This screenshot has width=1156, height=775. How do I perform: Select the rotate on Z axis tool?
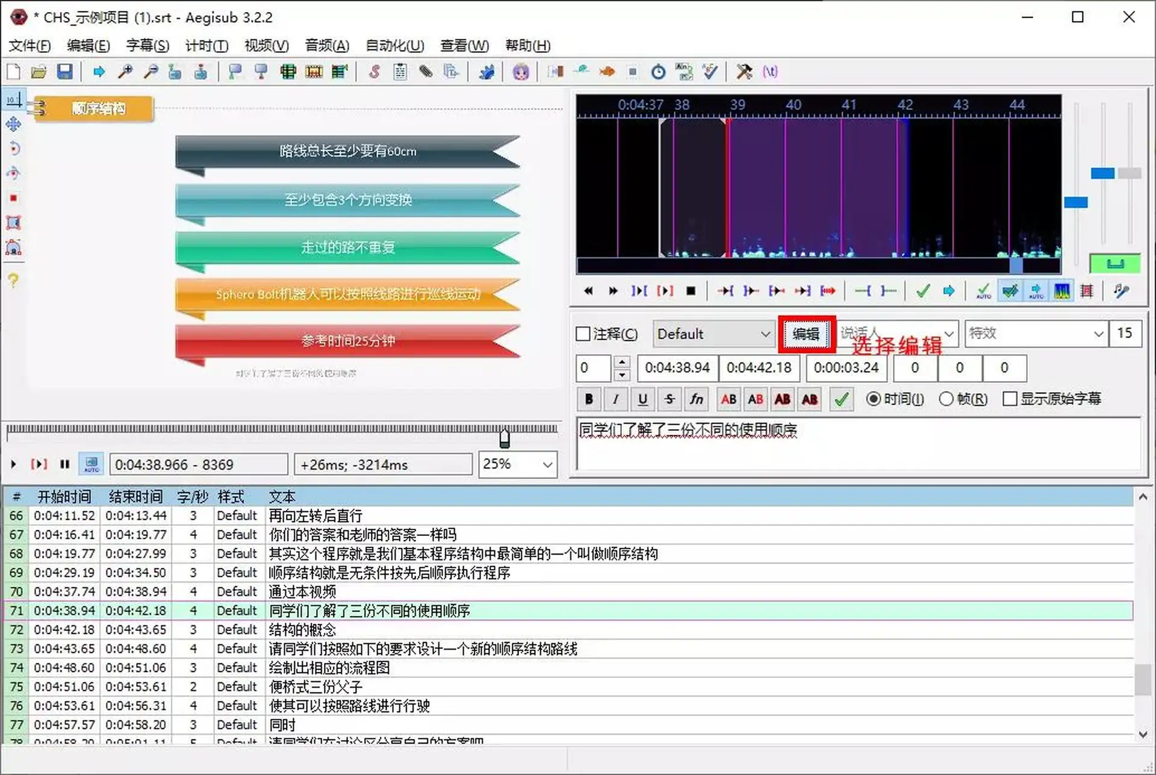(13, 149)
